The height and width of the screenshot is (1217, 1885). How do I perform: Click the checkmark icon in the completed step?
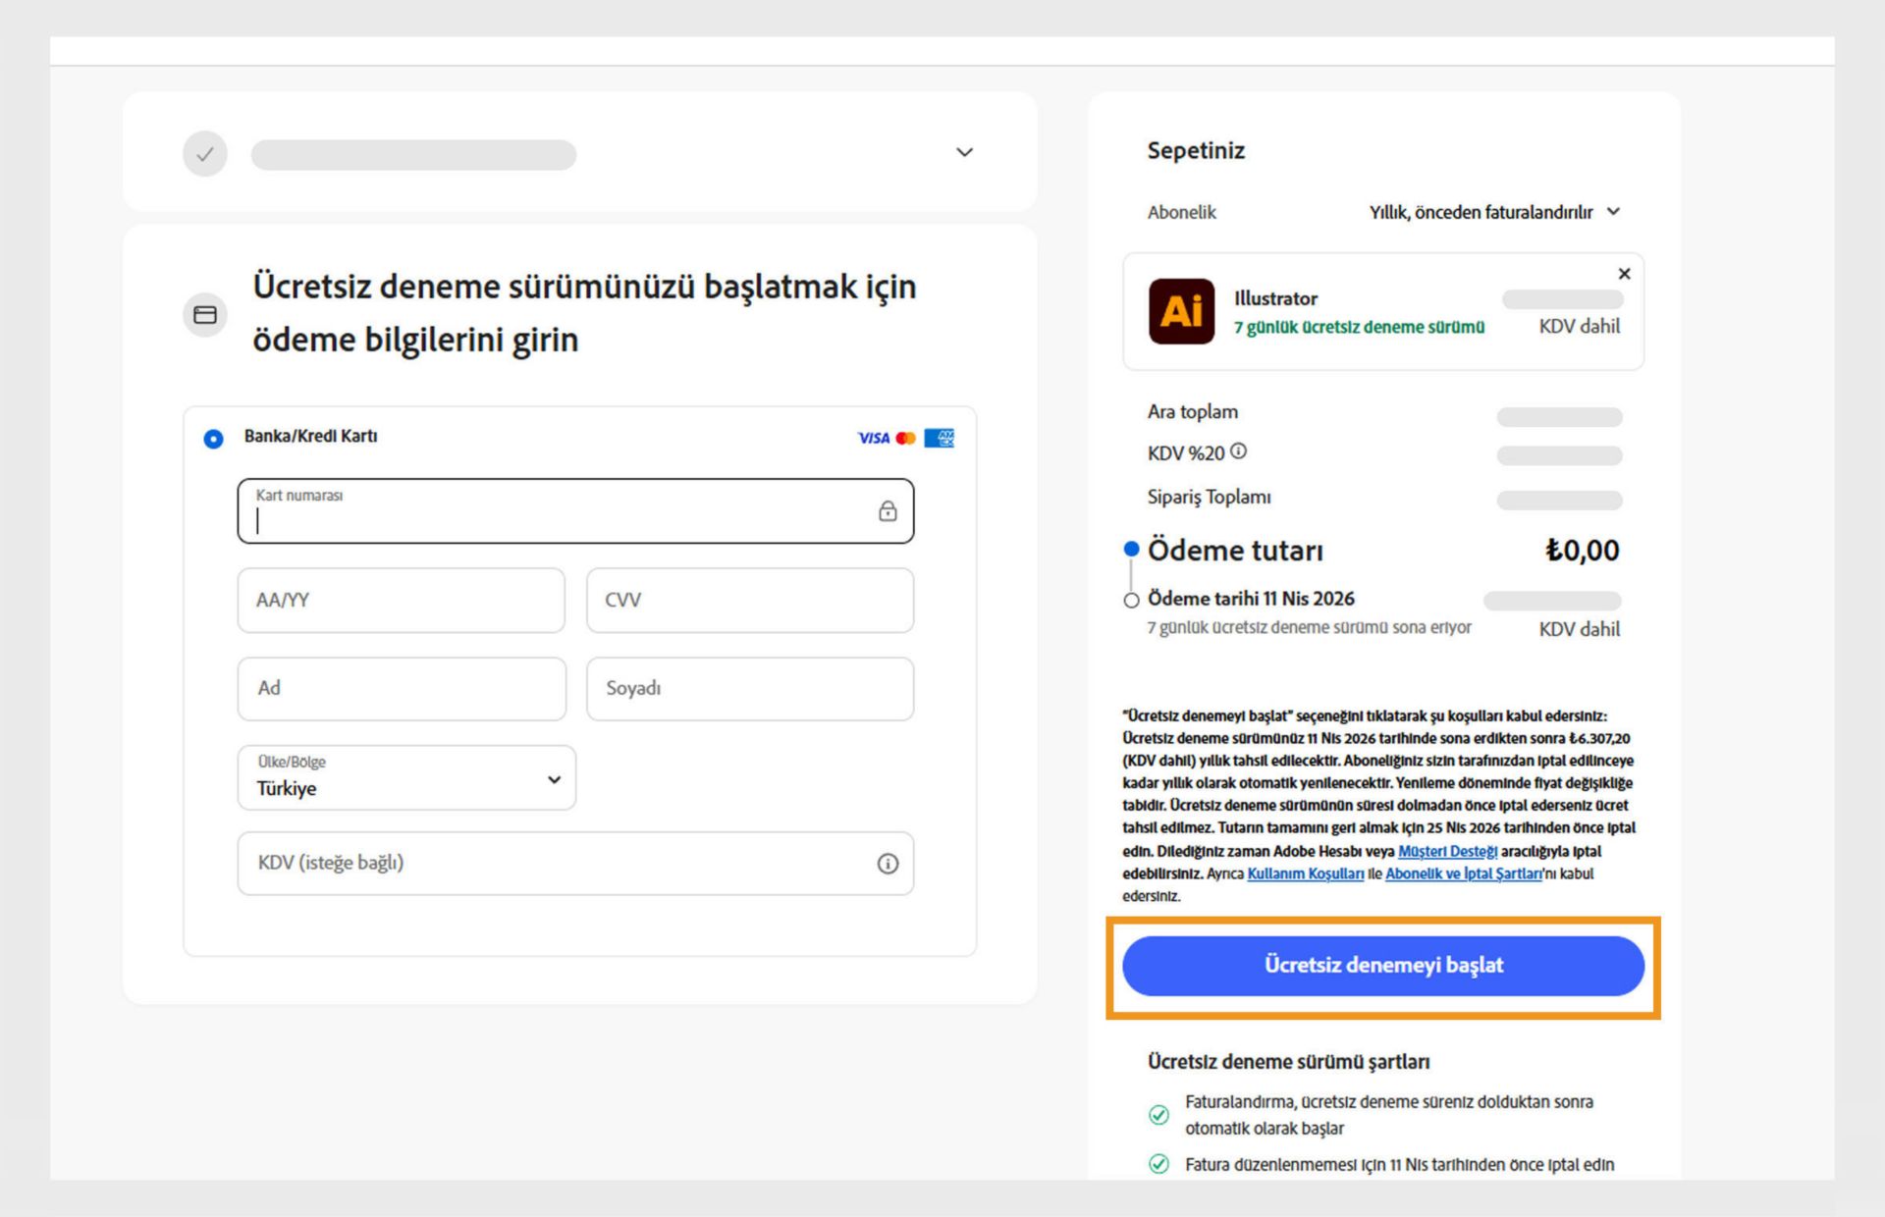[204, 153]
